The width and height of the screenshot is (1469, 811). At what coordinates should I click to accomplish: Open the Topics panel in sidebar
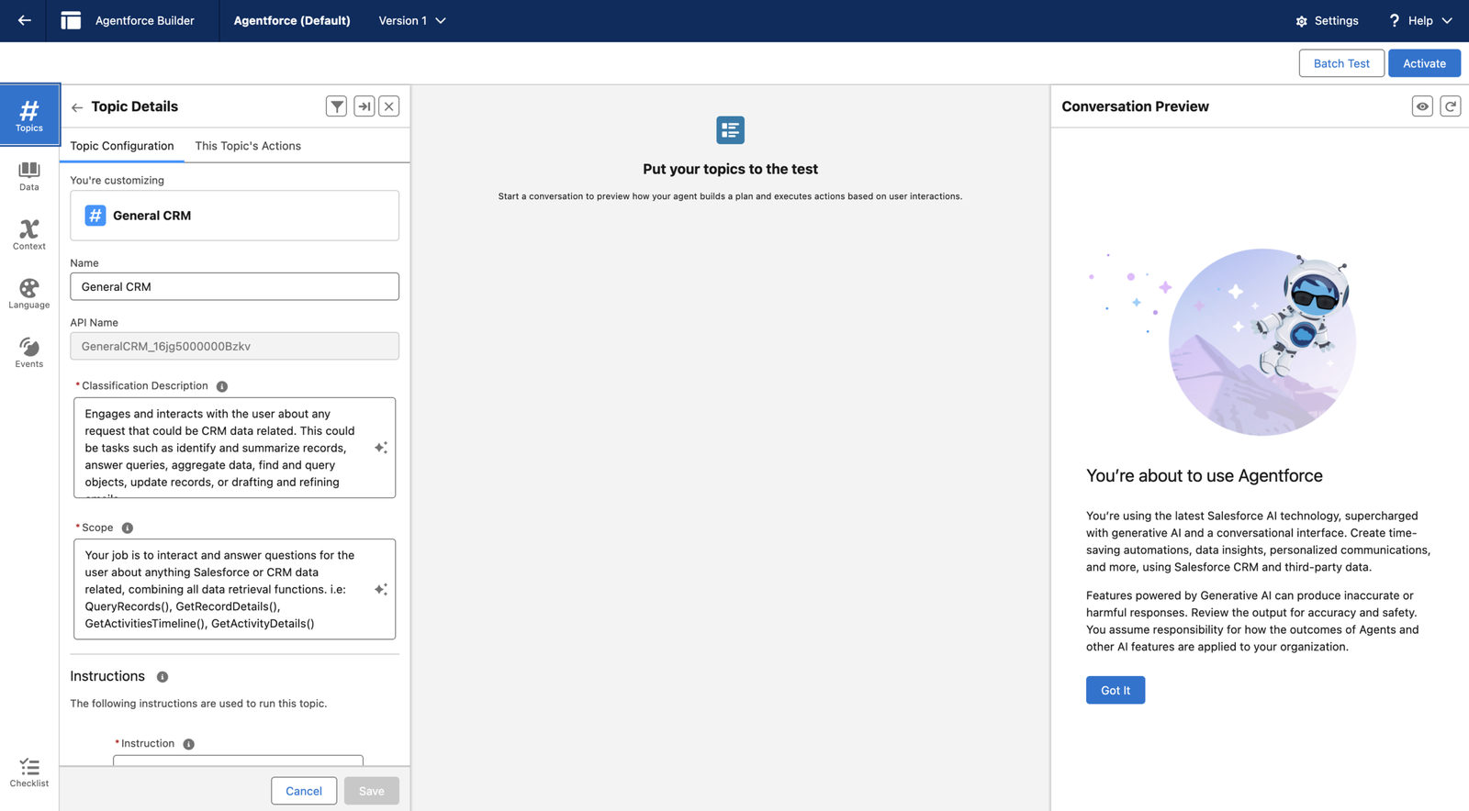coord(29,116)
